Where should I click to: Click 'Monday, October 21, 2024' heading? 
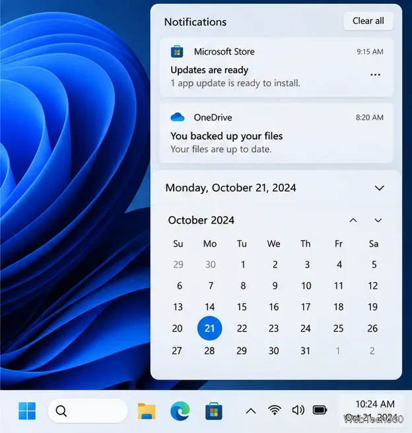click(230, 188)
